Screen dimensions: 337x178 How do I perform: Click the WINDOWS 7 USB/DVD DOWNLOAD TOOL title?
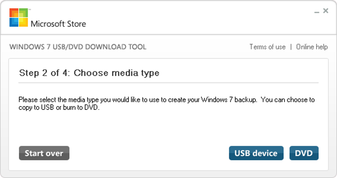click(78, 47)
